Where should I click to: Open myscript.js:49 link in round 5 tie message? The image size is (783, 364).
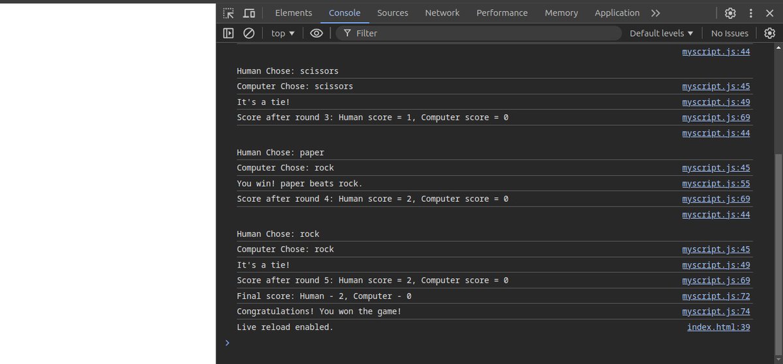(716, 265)
